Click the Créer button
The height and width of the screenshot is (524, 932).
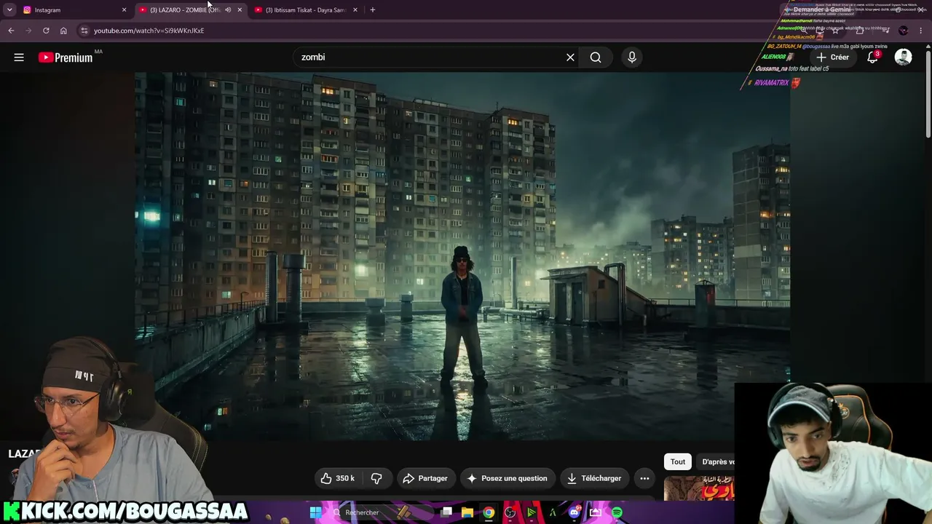(x=832, y=57)
